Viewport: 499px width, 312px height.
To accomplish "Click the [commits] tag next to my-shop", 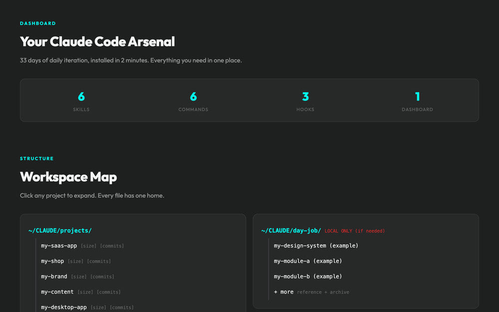I will (x=99, y=262).
